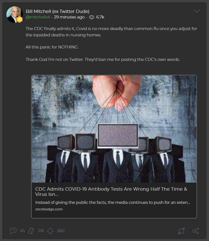The width and height of the screenshot is (209, 241).
Task: Click the article description starting with 'Instead of giving'
Action: (x=113, y=202)
